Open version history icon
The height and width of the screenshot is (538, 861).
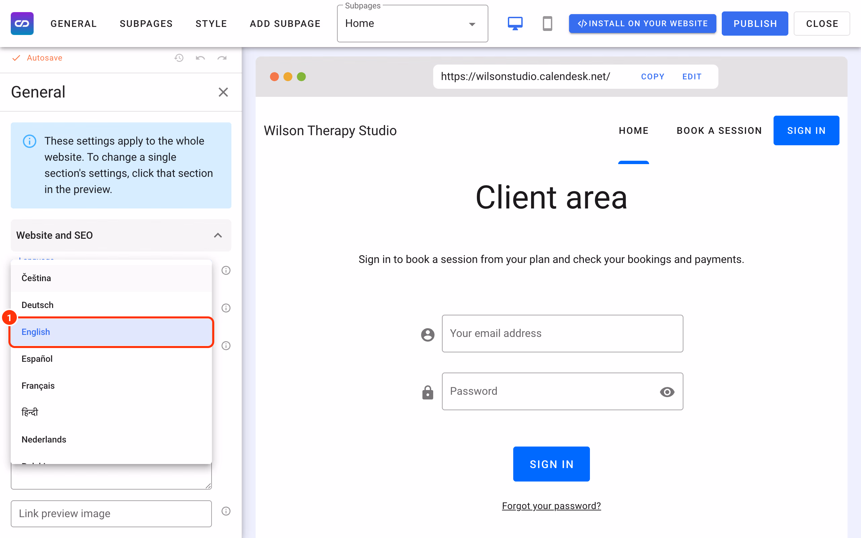click(x=179, y=57)
